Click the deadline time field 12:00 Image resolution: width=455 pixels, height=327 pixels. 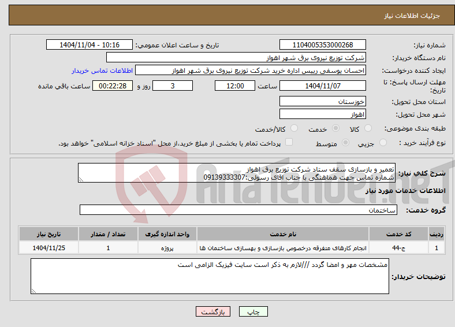pos(235,86)
